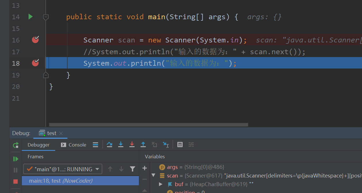Select the next frame down arrow
This screenshot has height=193, width=362.
click(x=121, y=169)
